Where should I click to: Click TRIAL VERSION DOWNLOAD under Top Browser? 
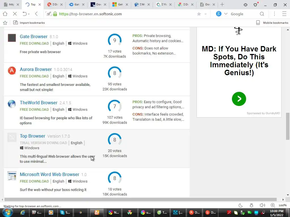43,143
